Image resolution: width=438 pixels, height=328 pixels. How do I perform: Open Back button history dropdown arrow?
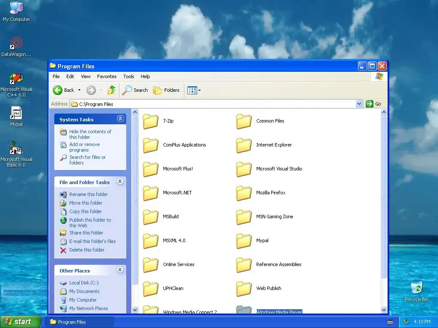tap(79, 90)
